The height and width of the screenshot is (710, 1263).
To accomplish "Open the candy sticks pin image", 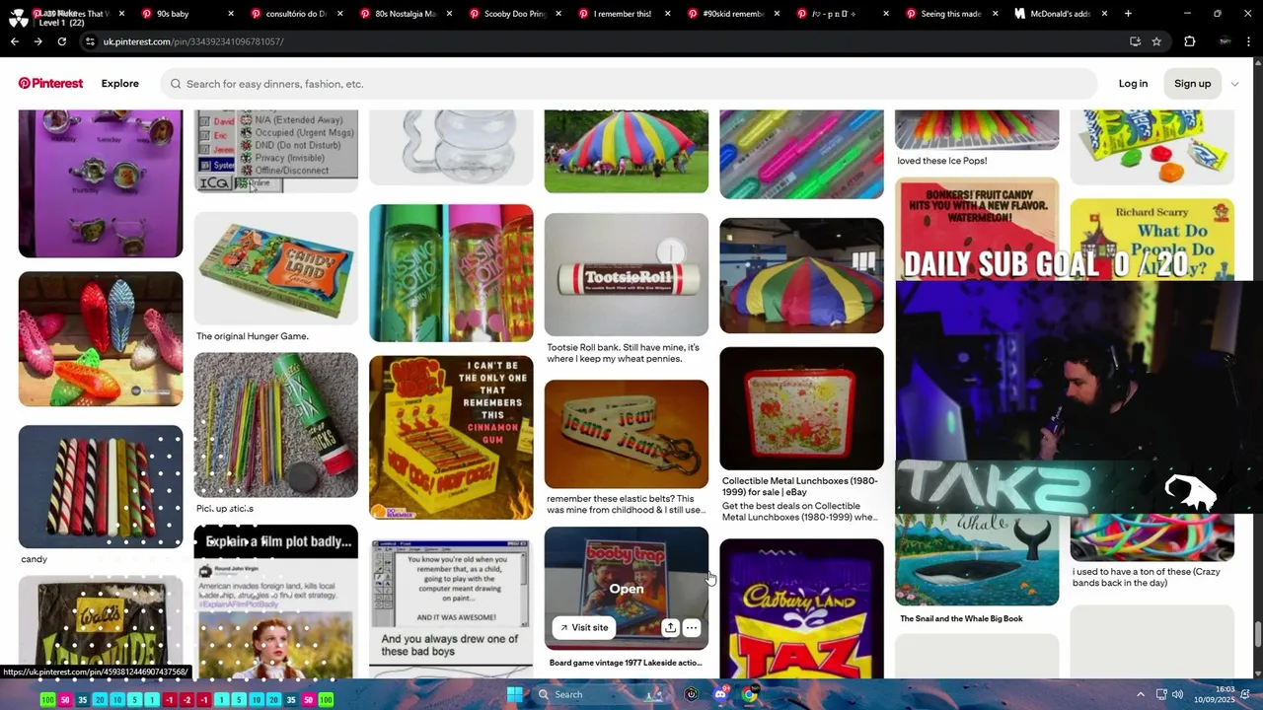I will 101,486.
